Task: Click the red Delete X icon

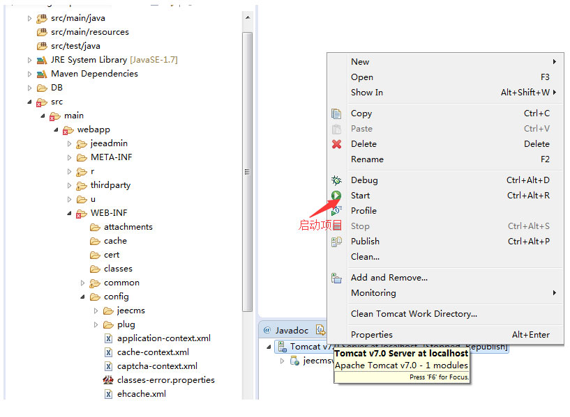Action: click(336, 144)
